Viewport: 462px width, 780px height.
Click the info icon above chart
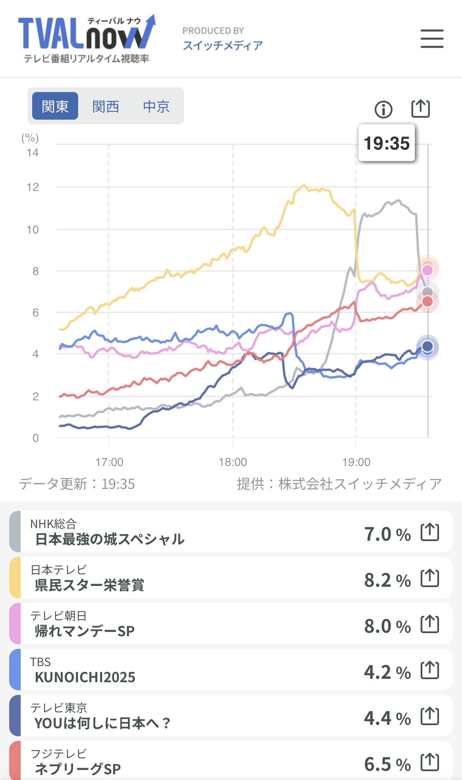point(383,110)
